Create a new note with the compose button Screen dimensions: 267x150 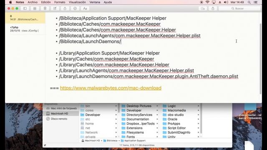click(x=55, y=8)
